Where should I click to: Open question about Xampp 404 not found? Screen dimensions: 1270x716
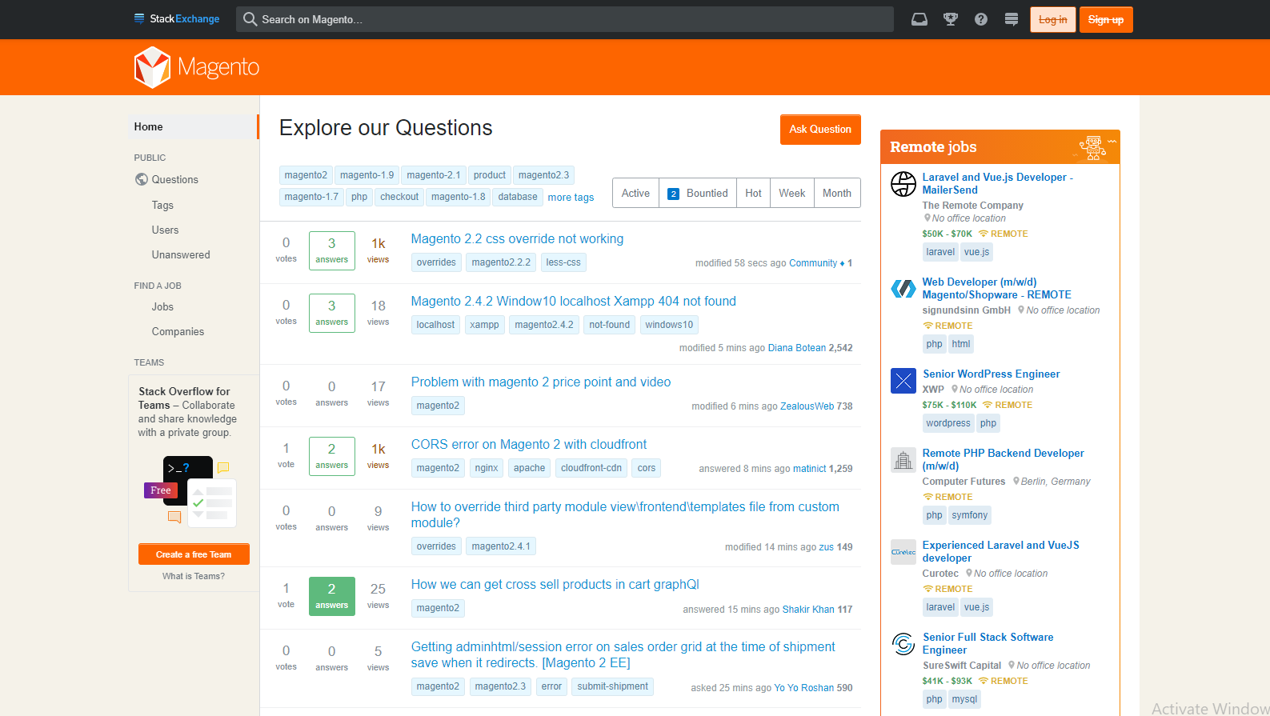(x=573, y=302)
